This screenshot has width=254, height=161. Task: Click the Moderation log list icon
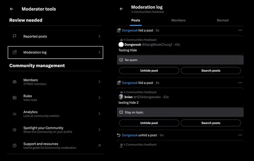(15, 52)
